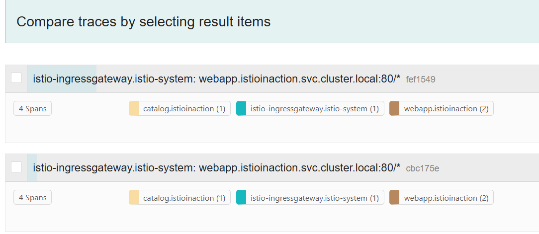Screen dimensions: 539x234
Task: Open the trace titled with ID fef1549
Action: (217, 79)
